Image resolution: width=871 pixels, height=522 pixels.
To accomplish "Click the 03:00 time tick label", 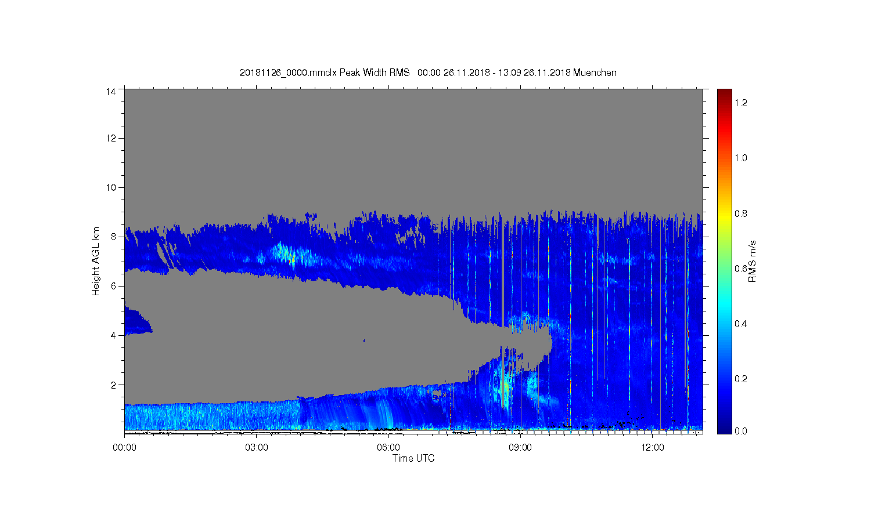I will [x=256, y=447].
